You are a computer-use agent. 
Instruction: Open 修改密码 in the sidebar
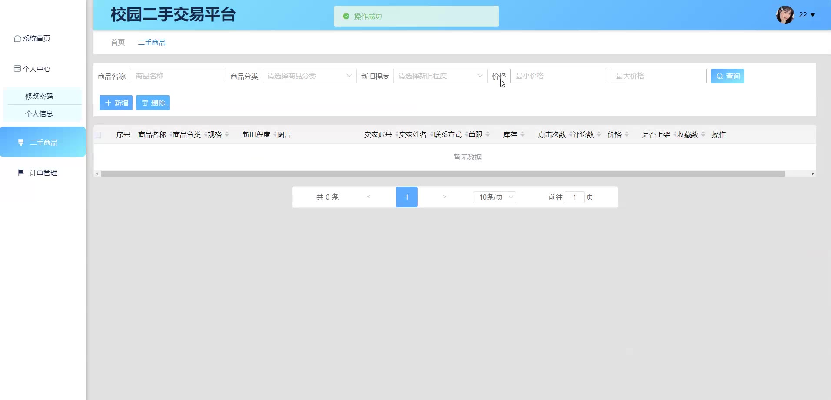tap(39, 96)
